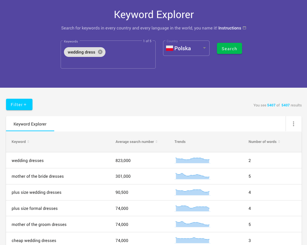Click the 'cheap wedding dresses' keyword

[x=34, y=241]
